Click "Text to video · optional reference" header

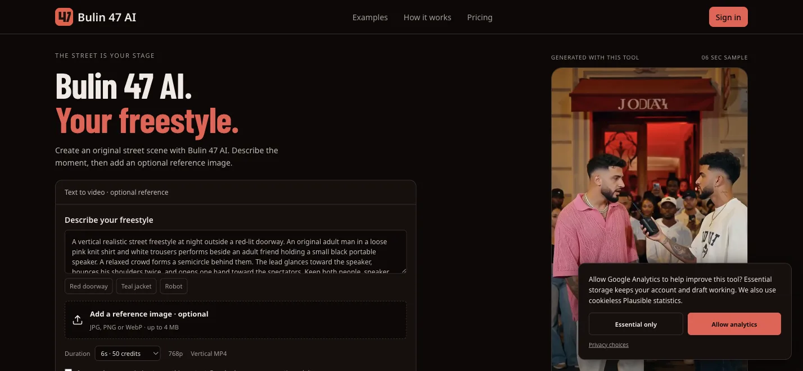pos(116,192)
